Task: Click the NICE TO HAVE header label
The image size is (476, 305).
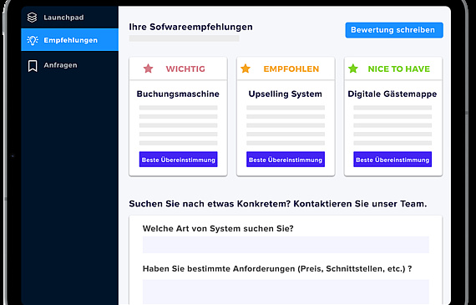Action: coord(399,69)
